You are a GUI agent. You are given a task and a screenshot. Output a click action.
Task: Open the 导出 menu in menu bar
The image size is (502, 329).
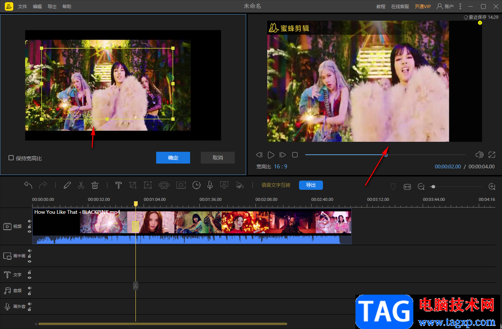click(x=52, y=7)
